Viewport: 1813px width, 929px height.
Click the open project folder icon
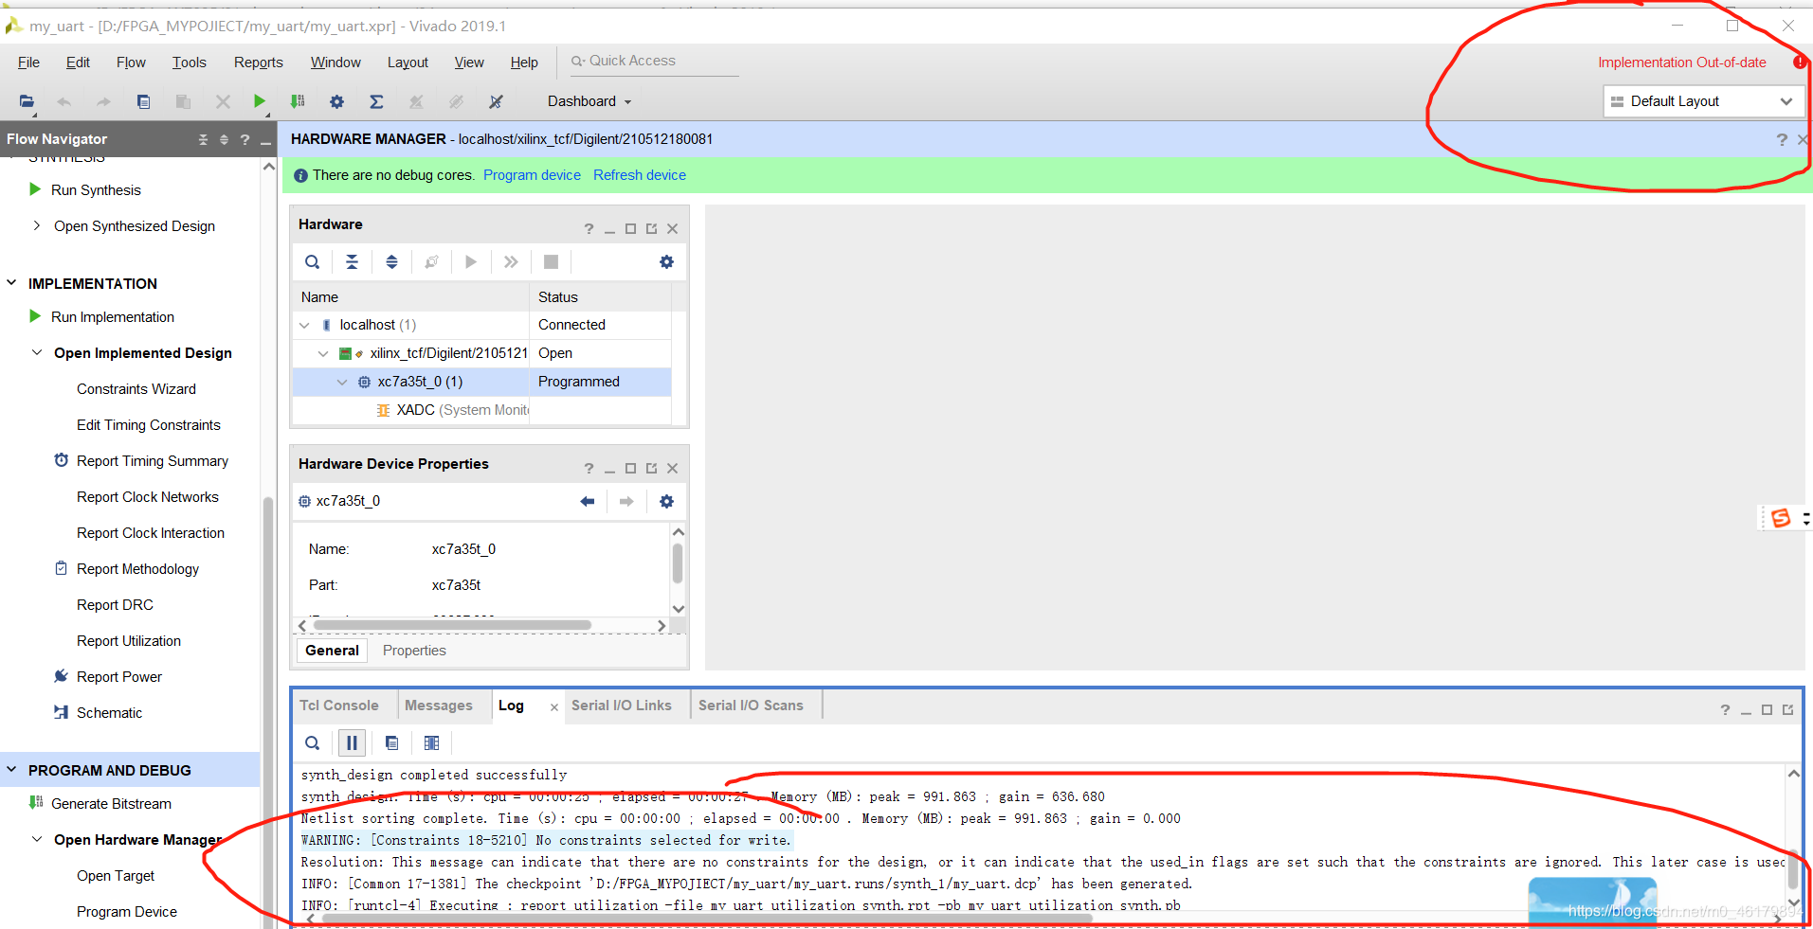click(26, 101)
